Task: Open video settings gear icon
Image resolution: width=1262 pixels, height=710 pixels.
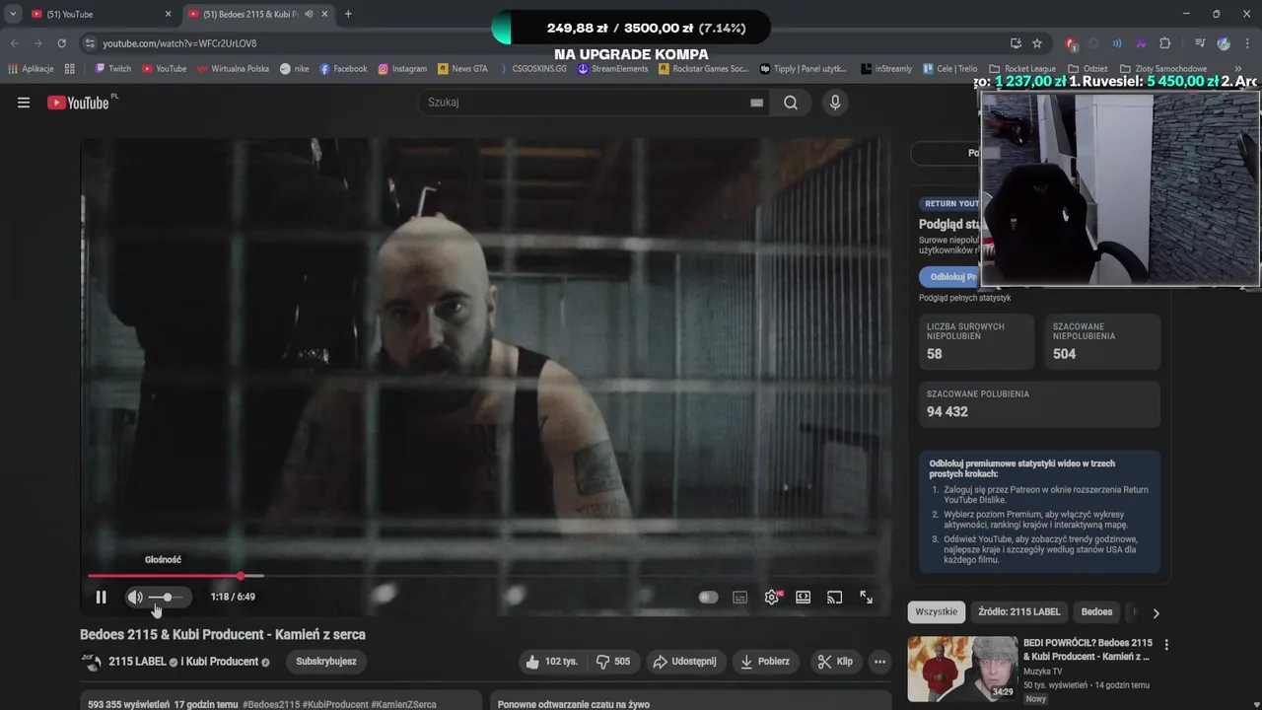Action: (x=772, y=597)
